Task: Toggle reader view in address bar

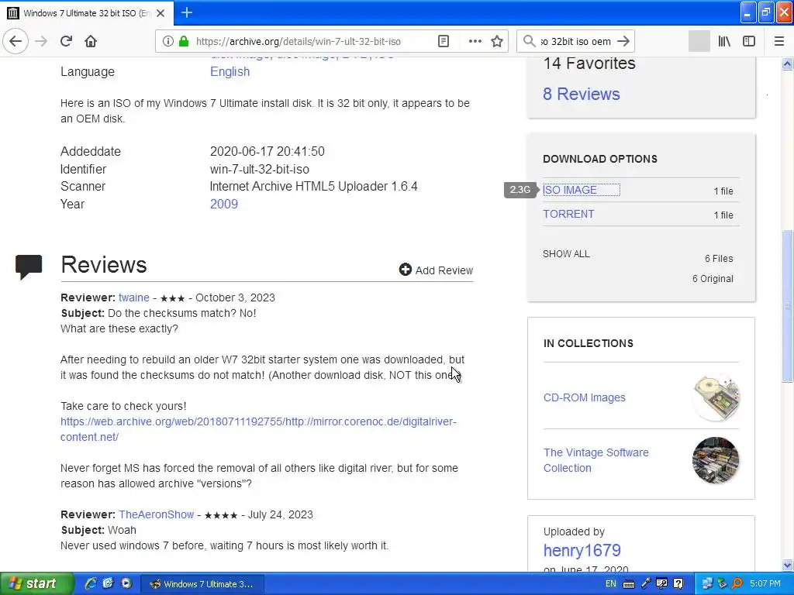Action: (443, 41)
